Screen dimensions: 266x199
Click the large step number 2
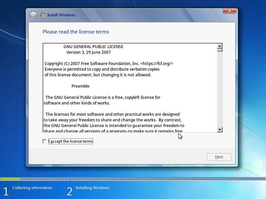(69, 191)
